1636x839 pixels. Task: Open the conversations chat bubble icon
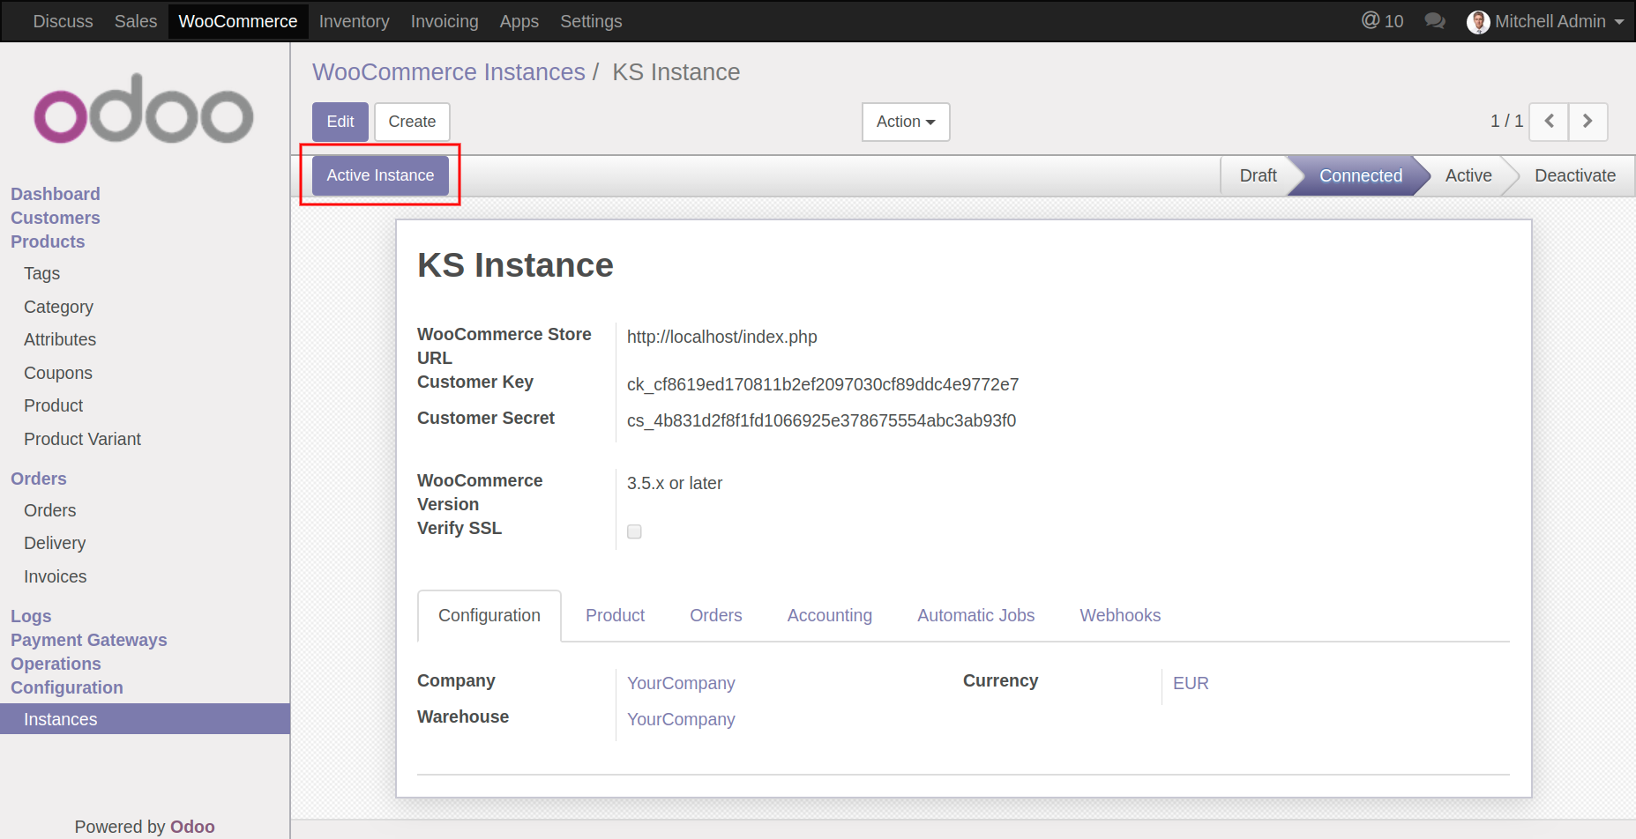point(1434,21)
